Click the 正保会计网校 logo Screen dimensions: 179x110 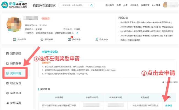(x=14, y=5)
